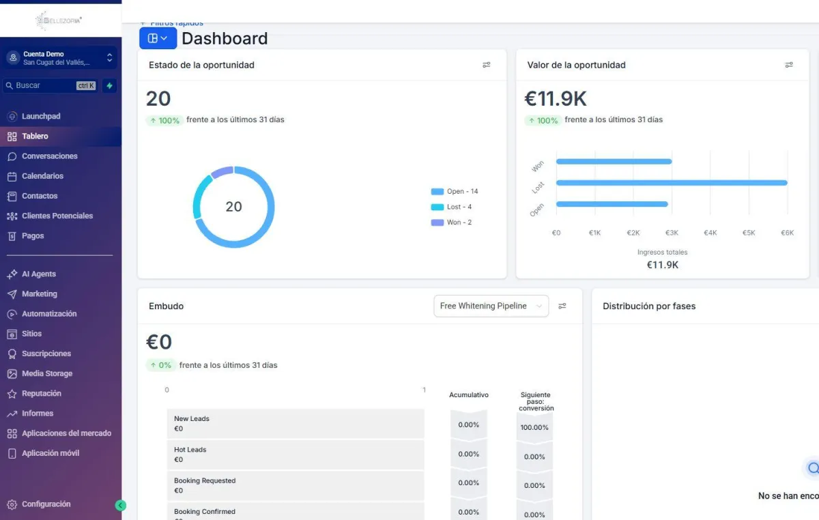
Task: Click the Aplicación móvil phone icon
Action: pyautogui.click(x=12, y=453)
